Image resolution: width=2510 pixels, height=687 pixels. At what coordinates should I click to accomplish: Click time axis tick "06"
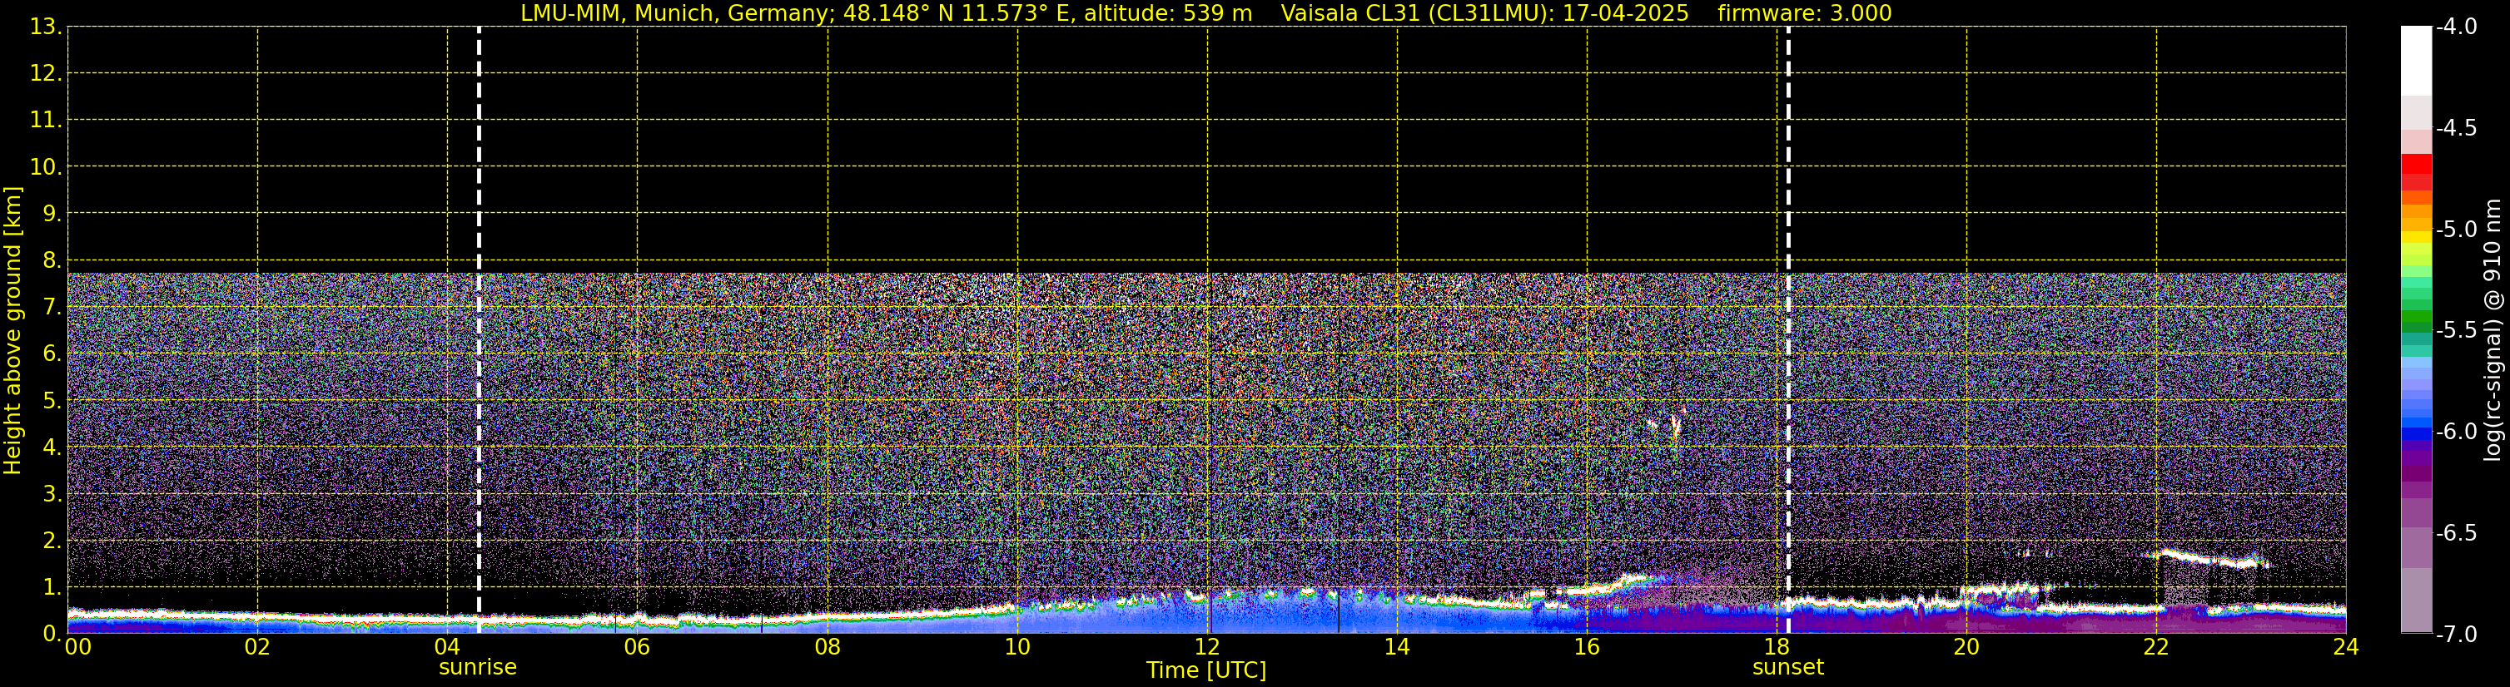[x=637, y=648]
